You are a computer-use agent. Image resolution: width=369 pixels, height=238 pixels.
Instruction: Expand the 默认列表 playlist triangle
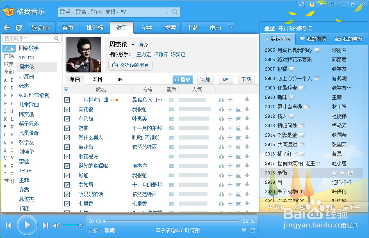[267, 39]
